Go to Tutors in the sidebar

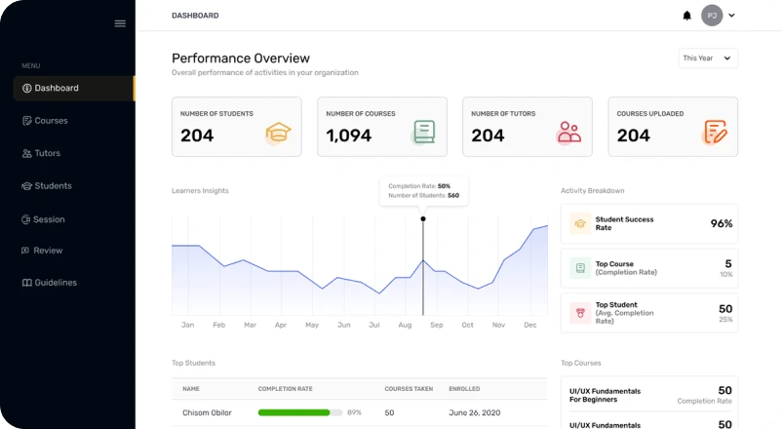(47, 153)
